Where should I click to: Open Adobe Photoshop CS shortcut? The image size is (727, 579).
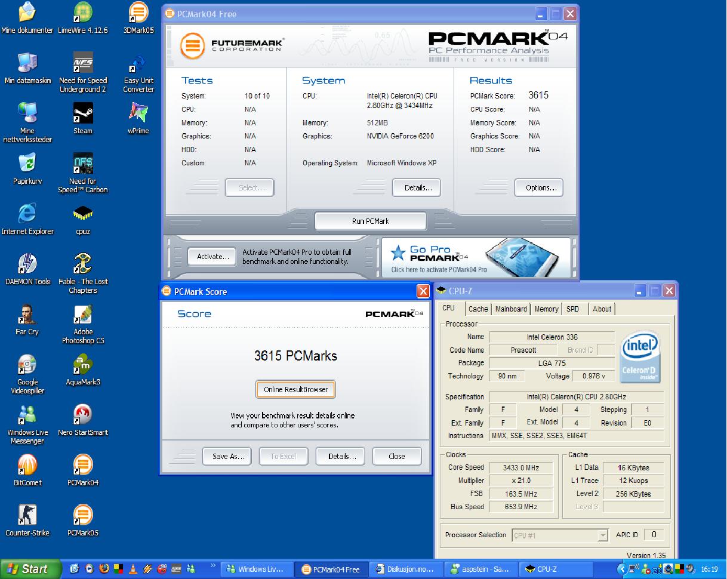(x=83, y=324)
